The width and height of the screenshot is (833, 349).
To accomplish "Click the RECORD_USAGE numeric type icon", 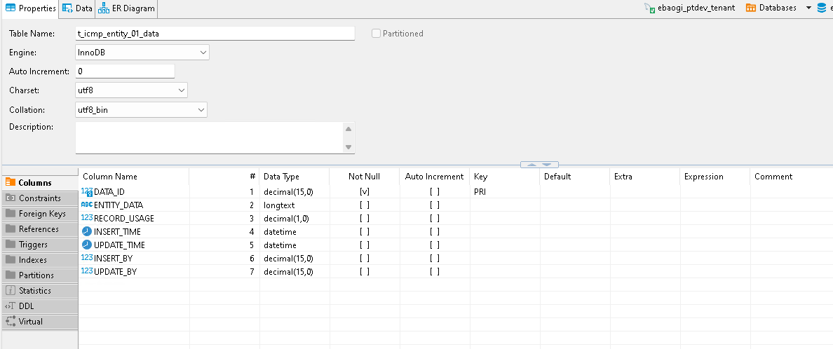I will 87,218.
